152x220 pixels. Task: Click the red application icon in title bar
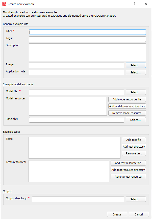click(x=4, y=4)
